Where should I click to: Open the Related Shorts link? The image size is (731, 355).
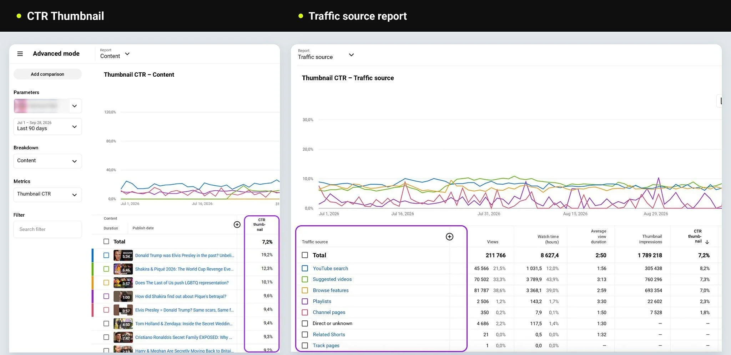click(x=329, y=335)
